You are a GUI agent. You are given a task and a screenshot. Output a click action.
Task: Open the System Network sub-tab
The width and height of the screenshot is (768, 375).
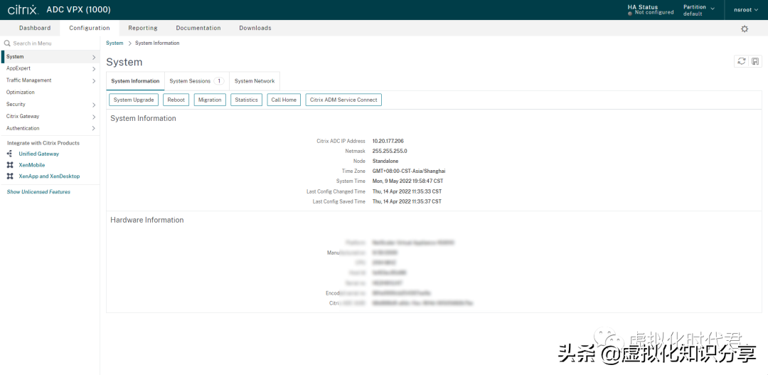pyautogui.click(x=254, y=81)
